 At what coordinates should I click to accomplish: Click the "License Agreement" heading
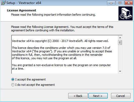tap(21, 10)
